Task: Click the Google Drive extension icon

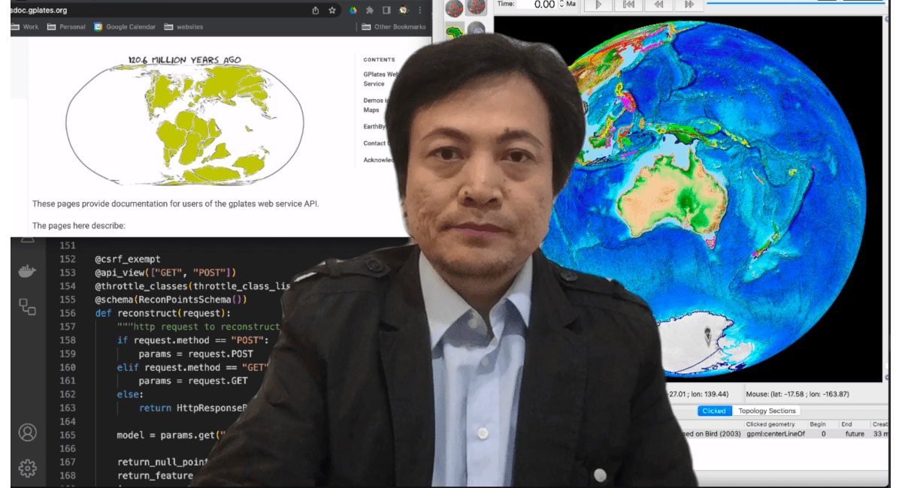Action: pyautogui.click(x=353, y=11)
